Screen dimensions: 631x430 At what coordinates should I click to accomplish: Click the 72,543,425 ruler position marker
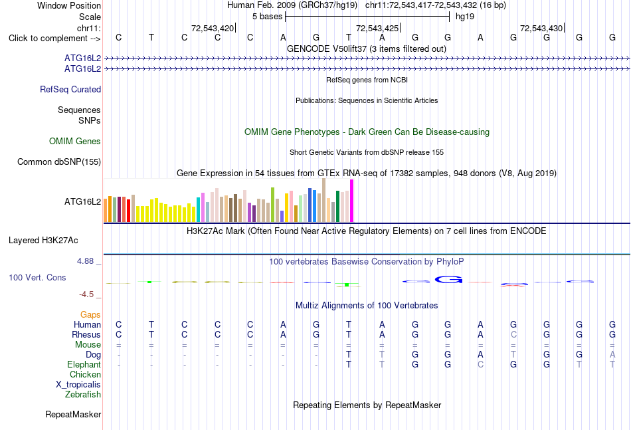point(377,28)
